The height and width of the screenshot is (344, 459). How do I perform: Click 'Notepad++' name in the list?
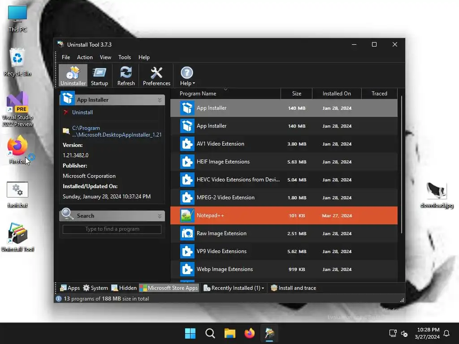pos(210,215)
